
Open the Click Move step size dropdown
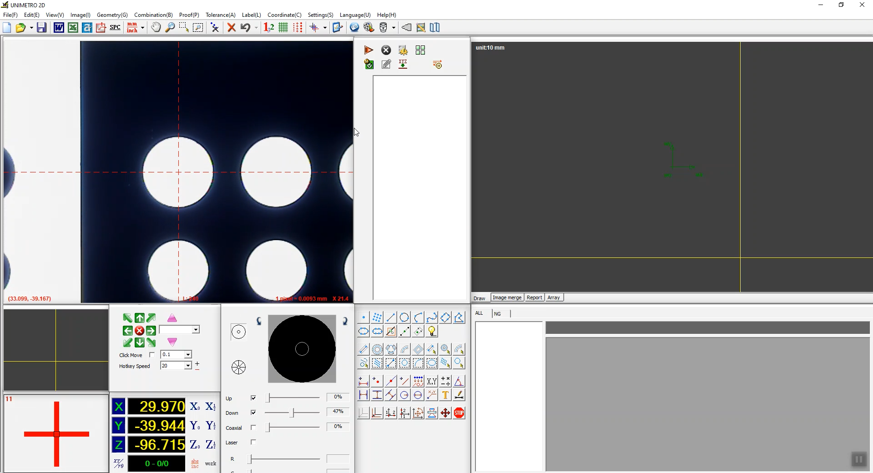(x=187, y=355)
